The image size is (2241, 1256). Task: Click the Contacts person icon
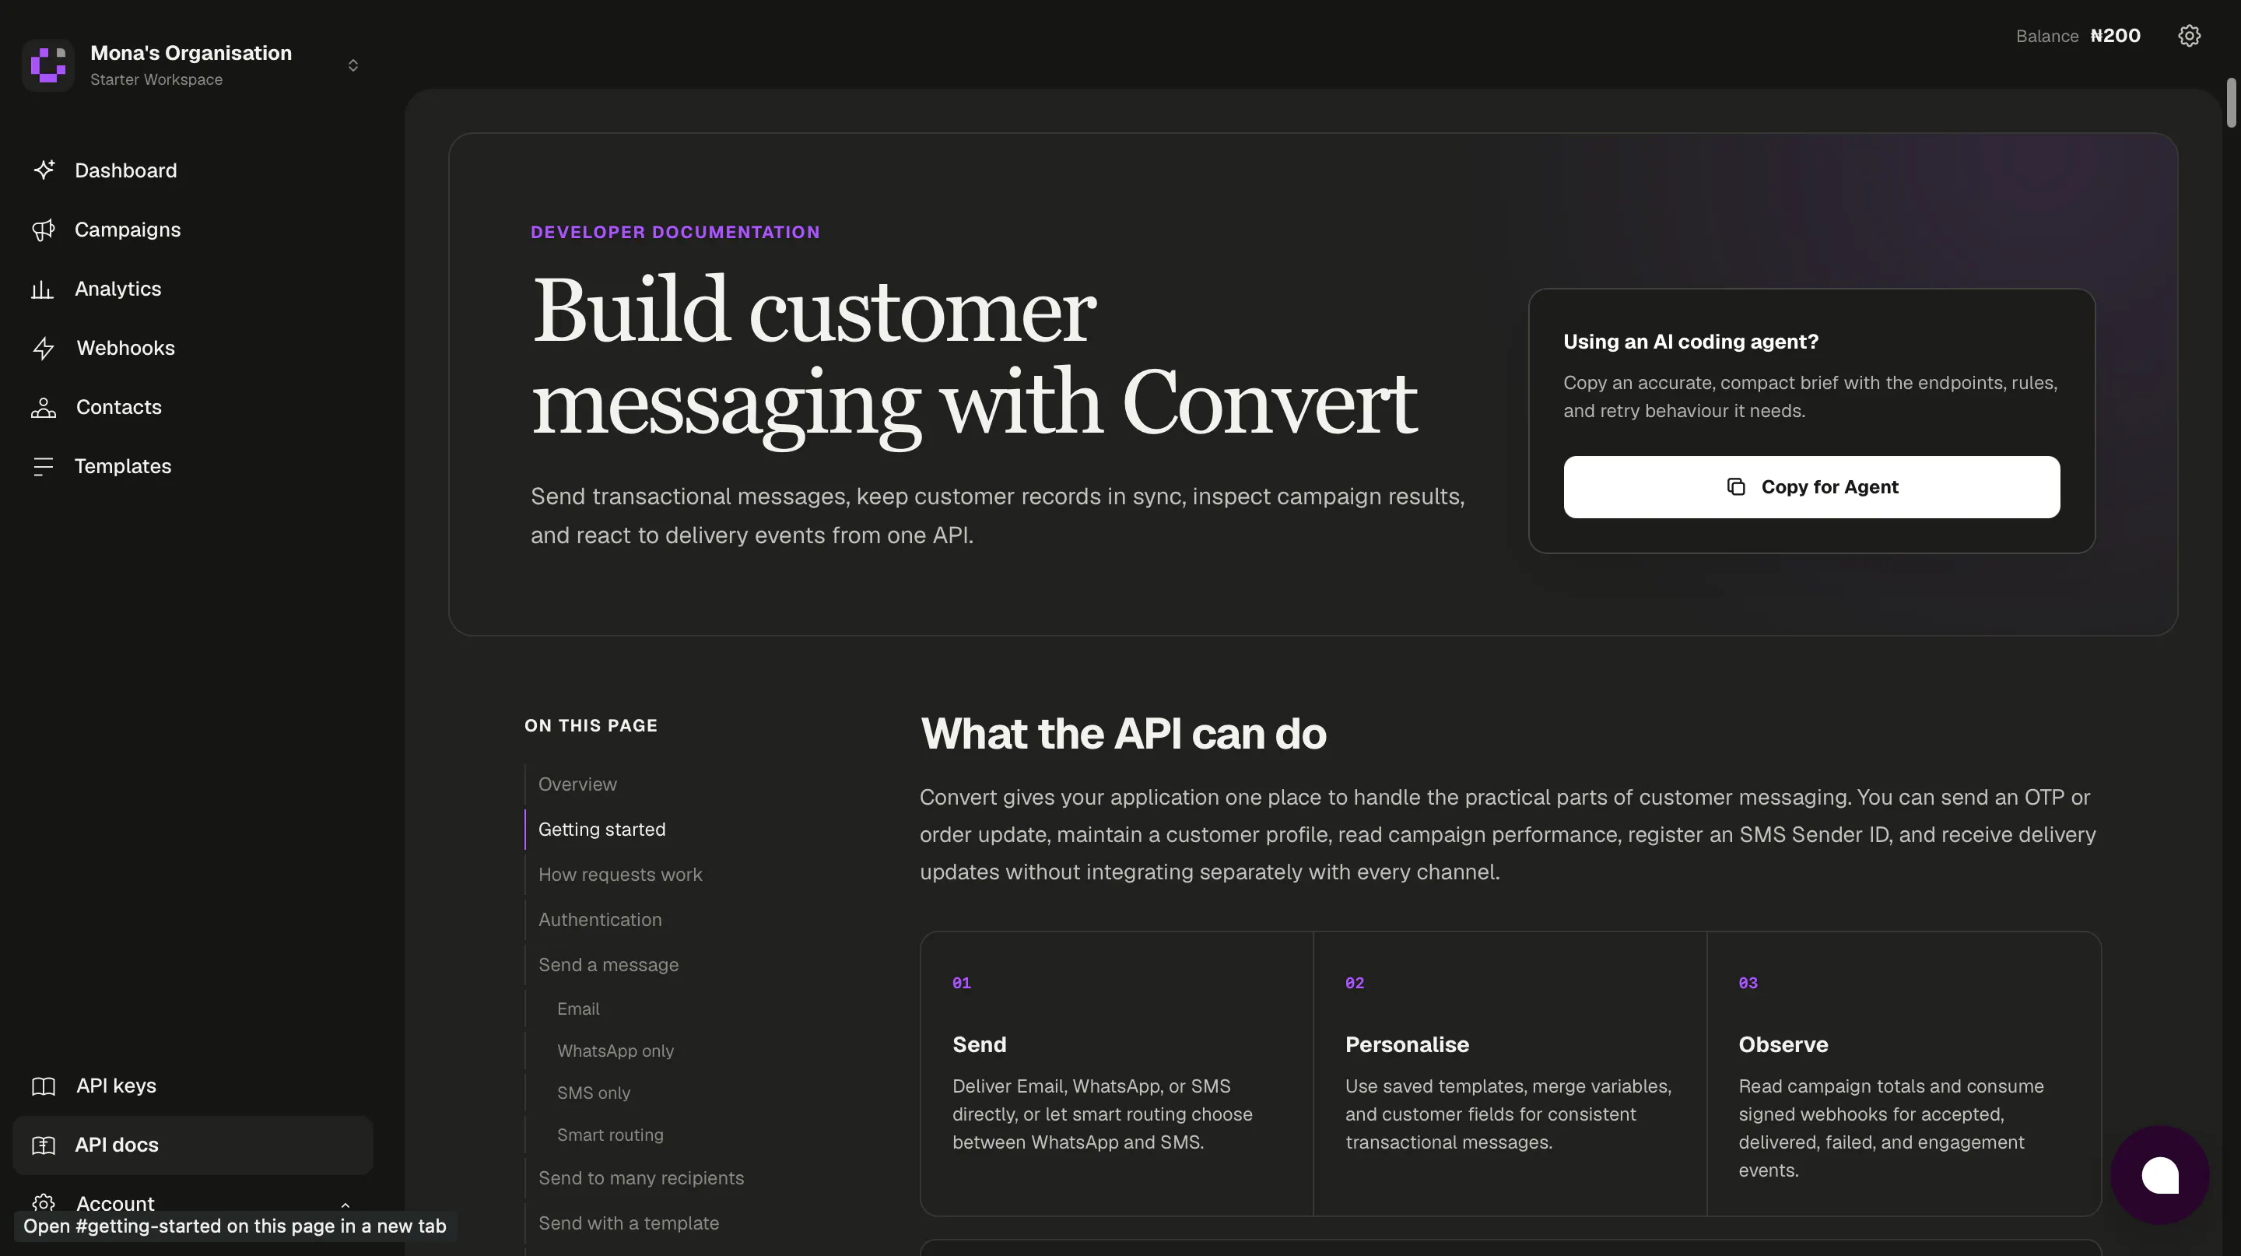44,407
